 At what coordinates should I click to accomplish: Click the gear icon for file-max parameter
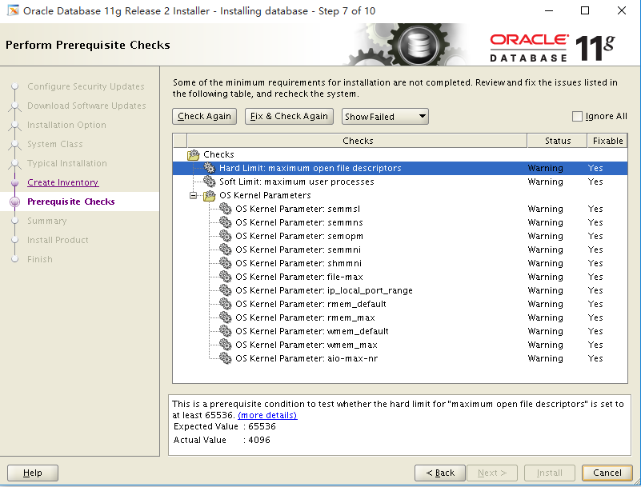pos(225,277)
